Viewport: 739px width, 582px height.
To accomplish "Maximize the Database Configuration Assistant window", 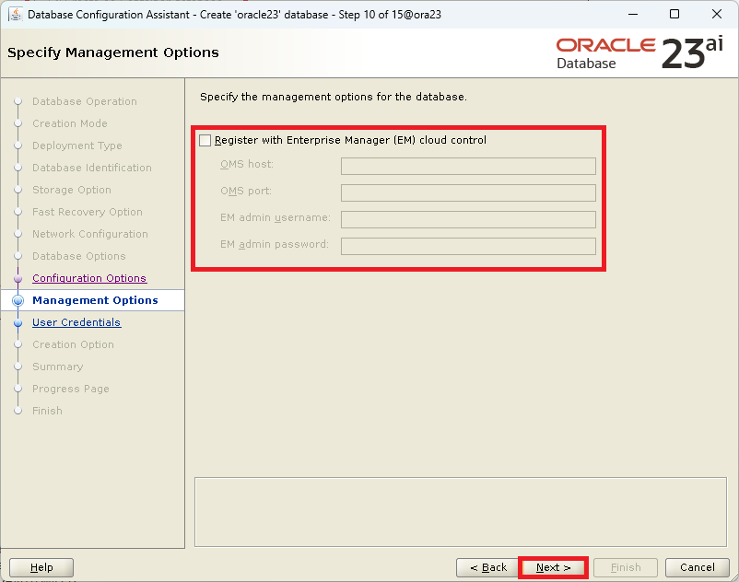I will pyautogui.click(x=674, y=14).
